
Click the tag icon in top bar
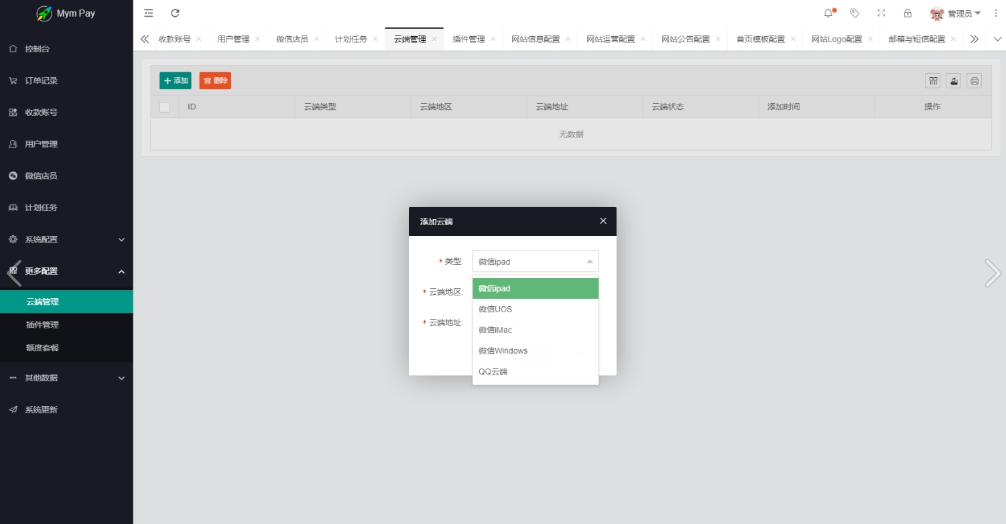(x=855, y=13)
